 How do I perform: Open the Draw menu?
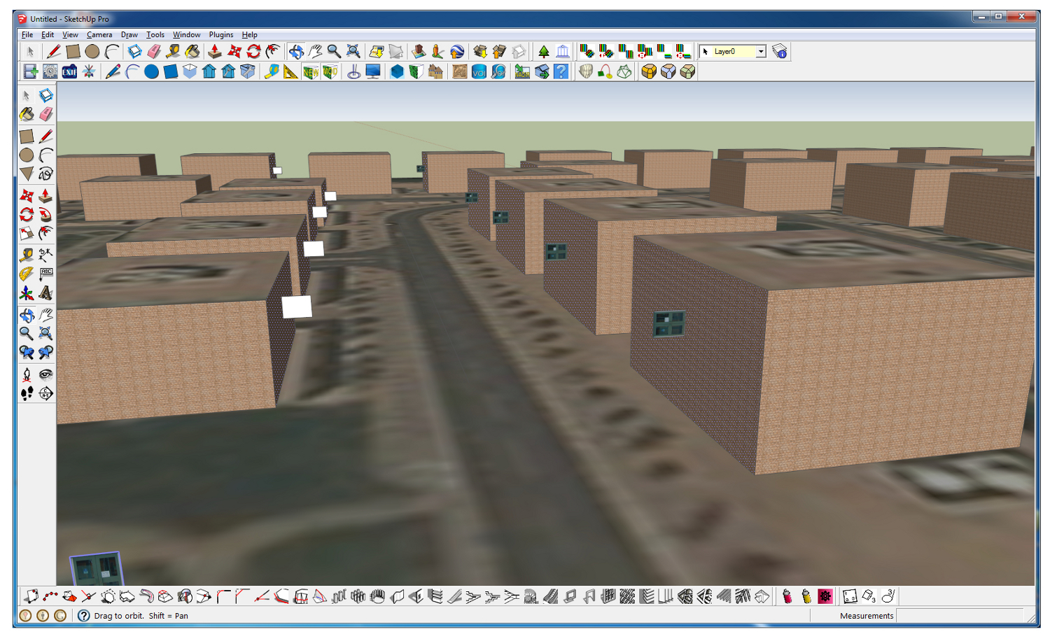(x=129, y=34)
